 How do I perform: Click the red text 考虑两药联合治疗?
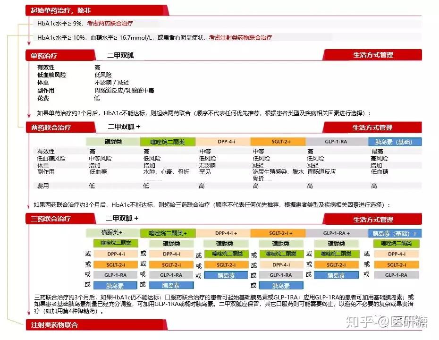click(110, 24)
